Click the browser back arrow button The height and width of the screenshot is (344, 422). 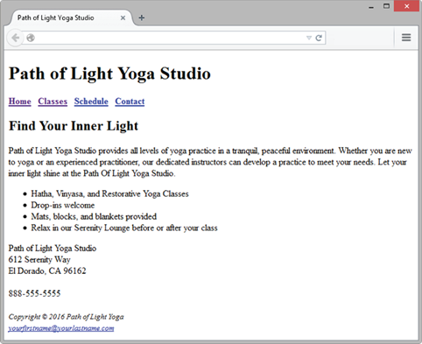click(15, 38)
